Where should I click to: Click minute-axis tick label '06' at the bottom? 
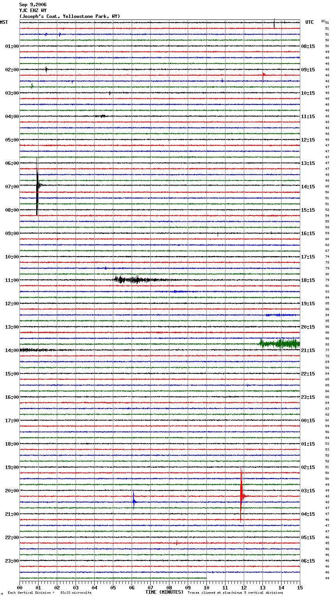point(132,587)
